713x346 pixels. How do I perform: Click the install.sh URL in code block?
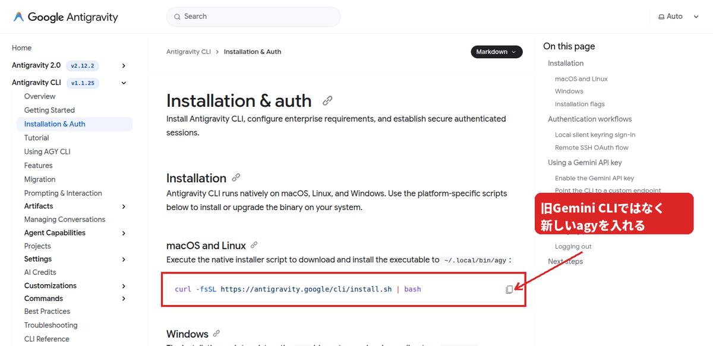(306, 290)
